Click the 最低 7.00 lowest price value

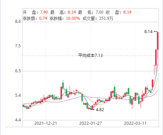(x=99, y=12)
